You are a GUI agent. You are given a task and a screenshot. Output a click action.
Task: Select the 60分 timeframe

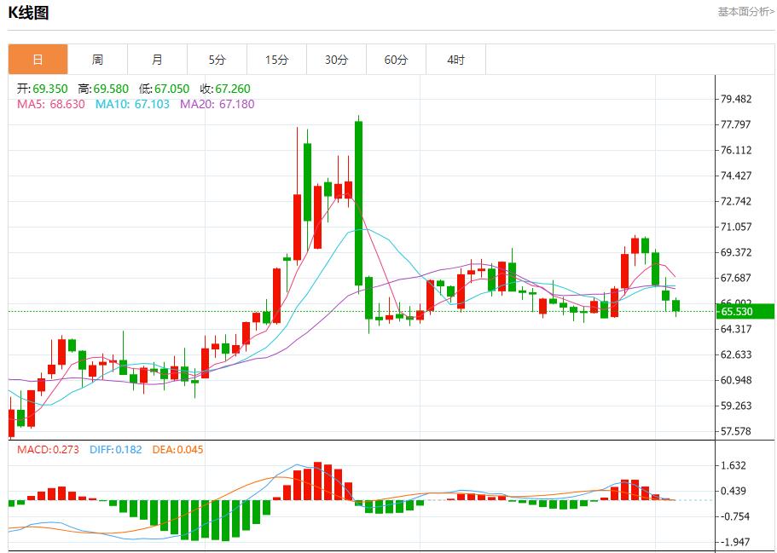[396, 59]
